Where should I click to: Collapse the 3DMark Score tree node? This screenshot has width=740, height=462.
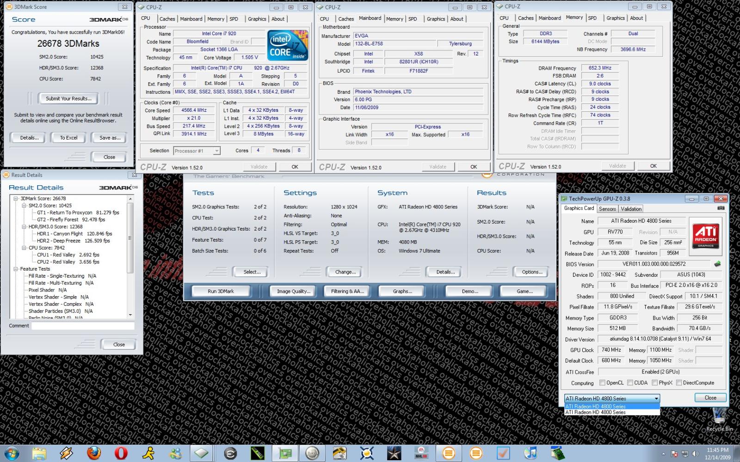click(x=16, y=199)
